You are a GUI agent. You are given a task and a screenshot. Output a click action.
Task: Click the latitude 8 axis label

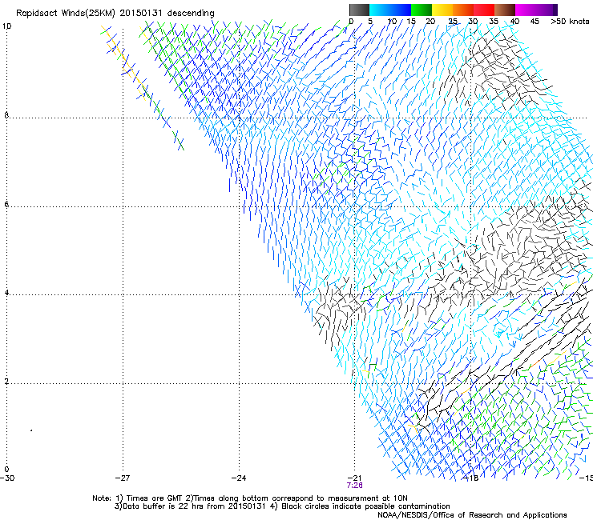tap(6, 115)
